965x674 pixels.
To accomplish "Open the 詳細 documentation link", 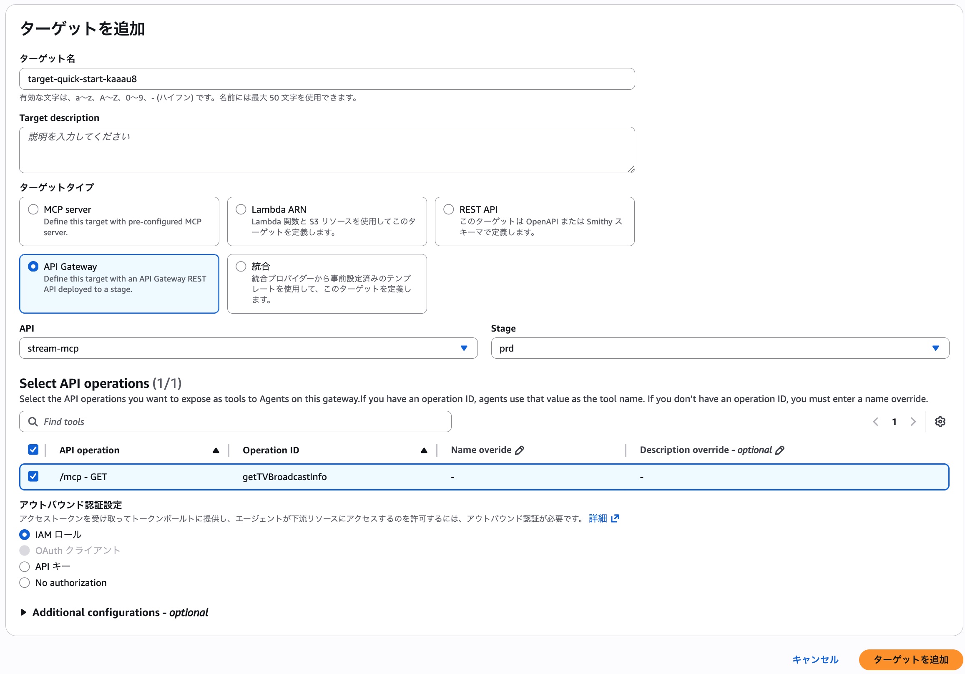I will tap(598, 518).
